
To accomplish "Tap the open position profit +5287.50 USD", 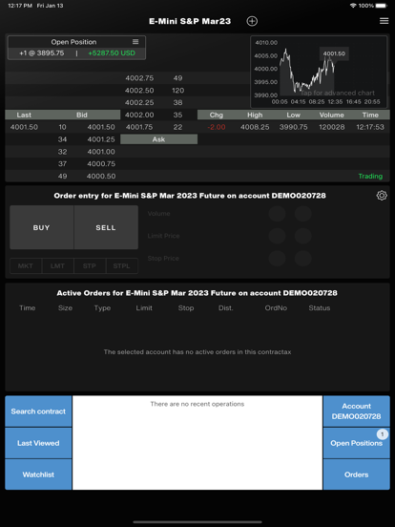I will tap(112, 53).
